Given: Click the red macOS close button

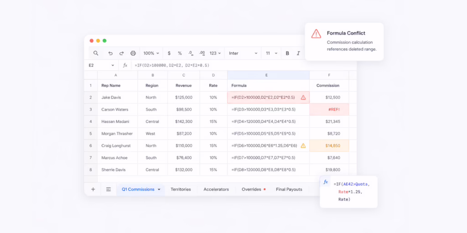Looking at the screenshot, I should (91, 41).
